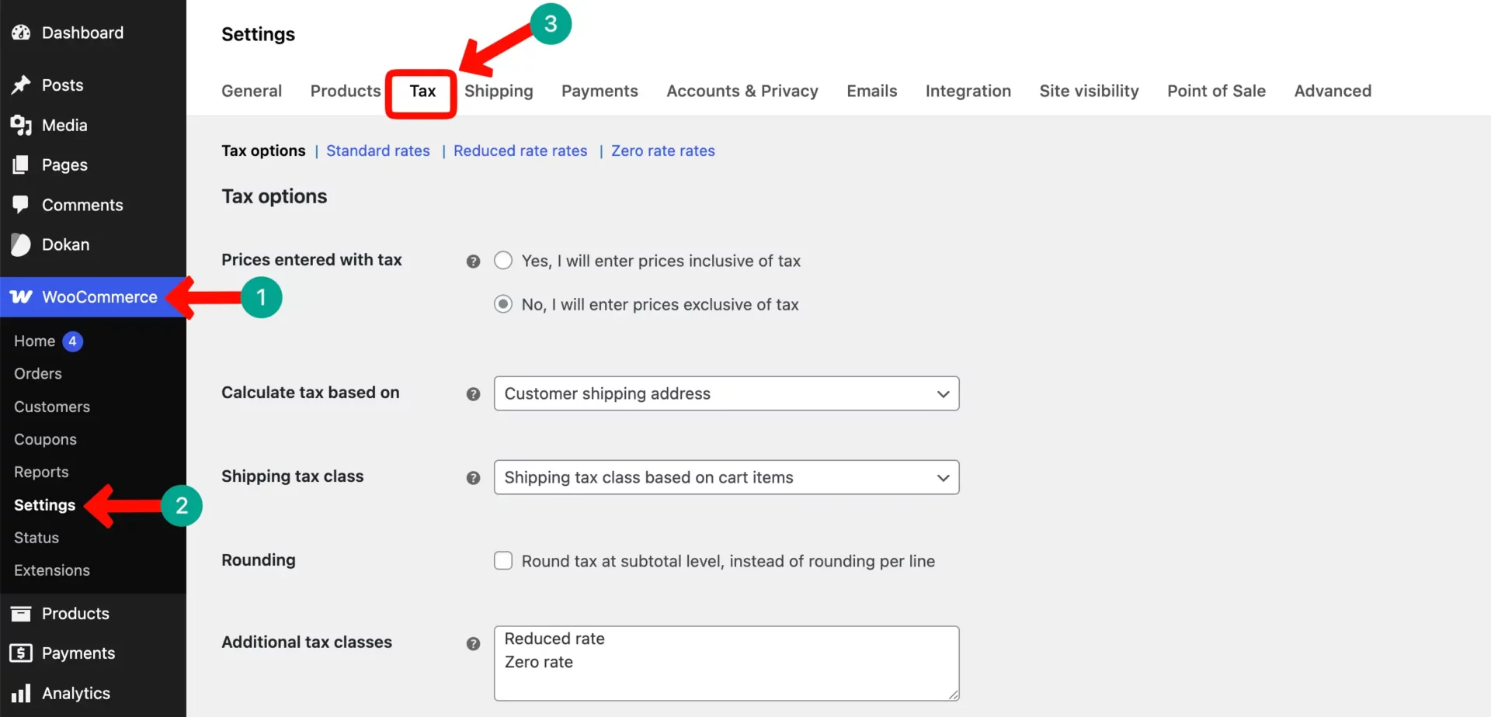The image size is (1491, 717).
Task: Switch to the Tax settings tab
Action: pos(422,91)
